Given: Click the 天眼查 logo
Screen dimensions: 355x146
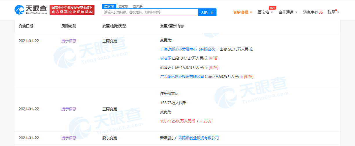Looking at the screenshot, I should (x=31, y=10).
